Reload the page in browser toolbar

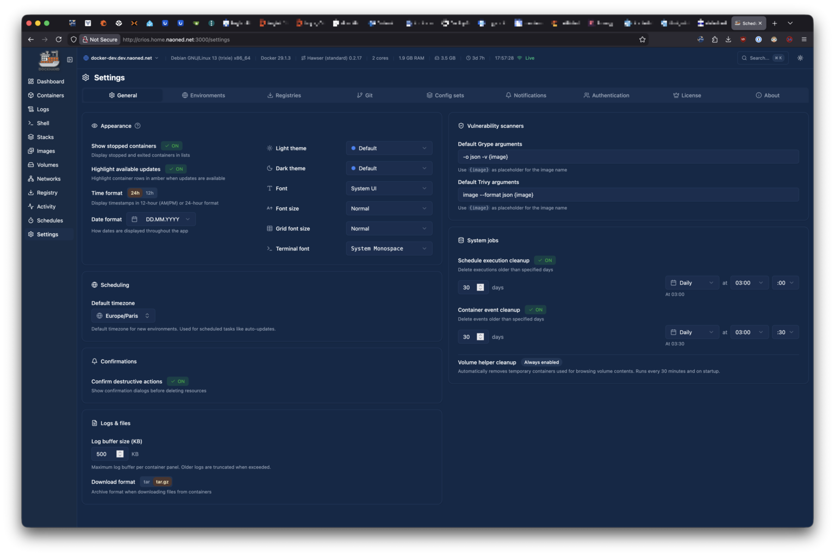[x=59, y=40]
